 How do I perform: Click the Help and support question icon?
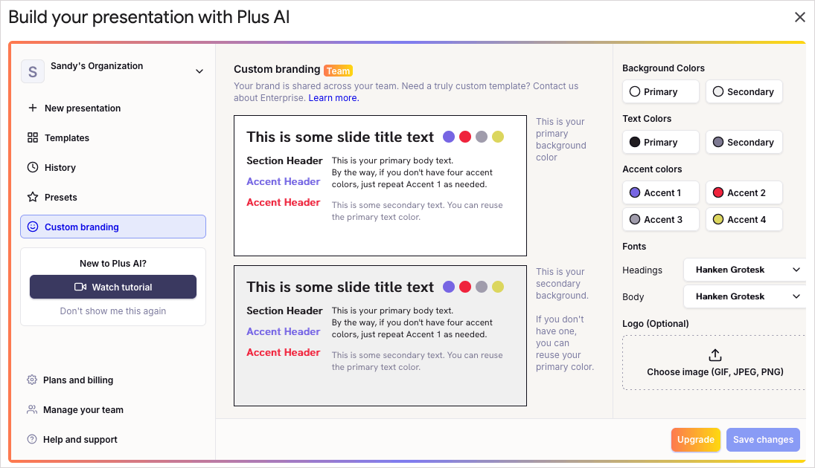tap(32, 439)
